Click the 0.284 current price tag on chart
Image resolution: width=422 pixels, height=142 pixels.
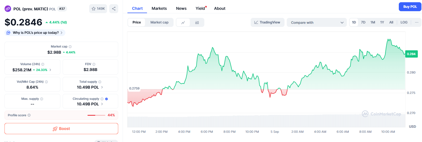click(x=411, y=54)
